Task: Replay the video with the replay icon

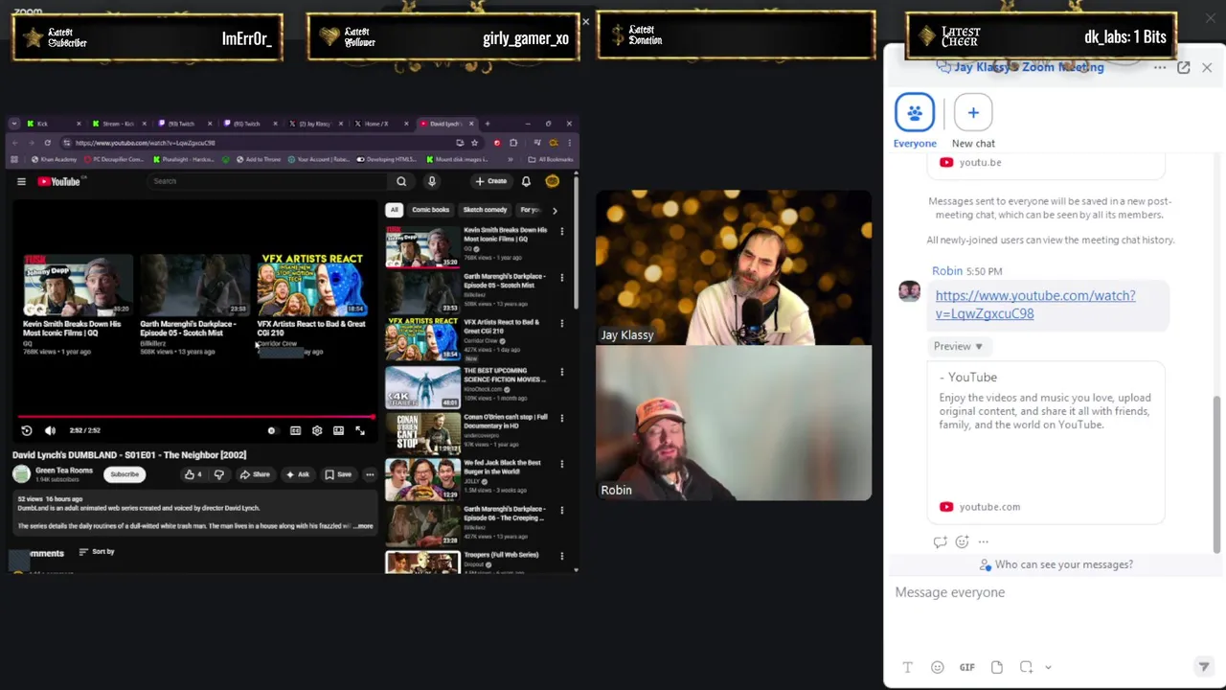Action: (x=27, y=431)
